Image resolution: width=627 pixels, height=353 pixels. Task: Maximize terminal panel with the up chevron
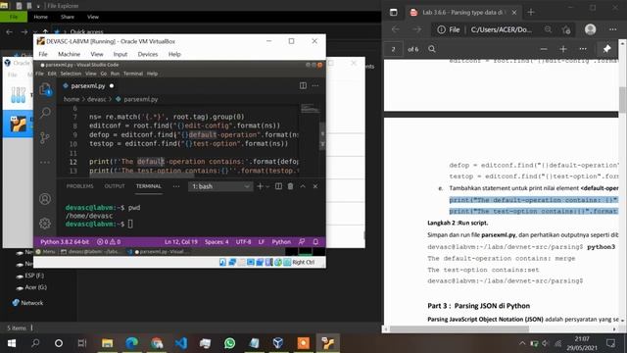(x=303, y=186)
